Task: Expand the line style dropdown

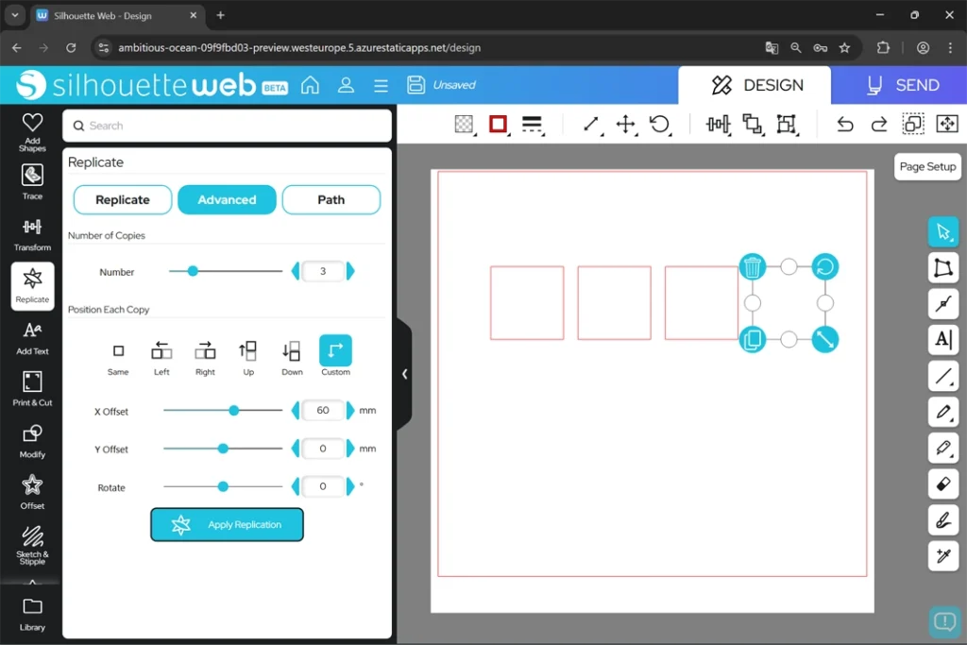Action: 532,125
